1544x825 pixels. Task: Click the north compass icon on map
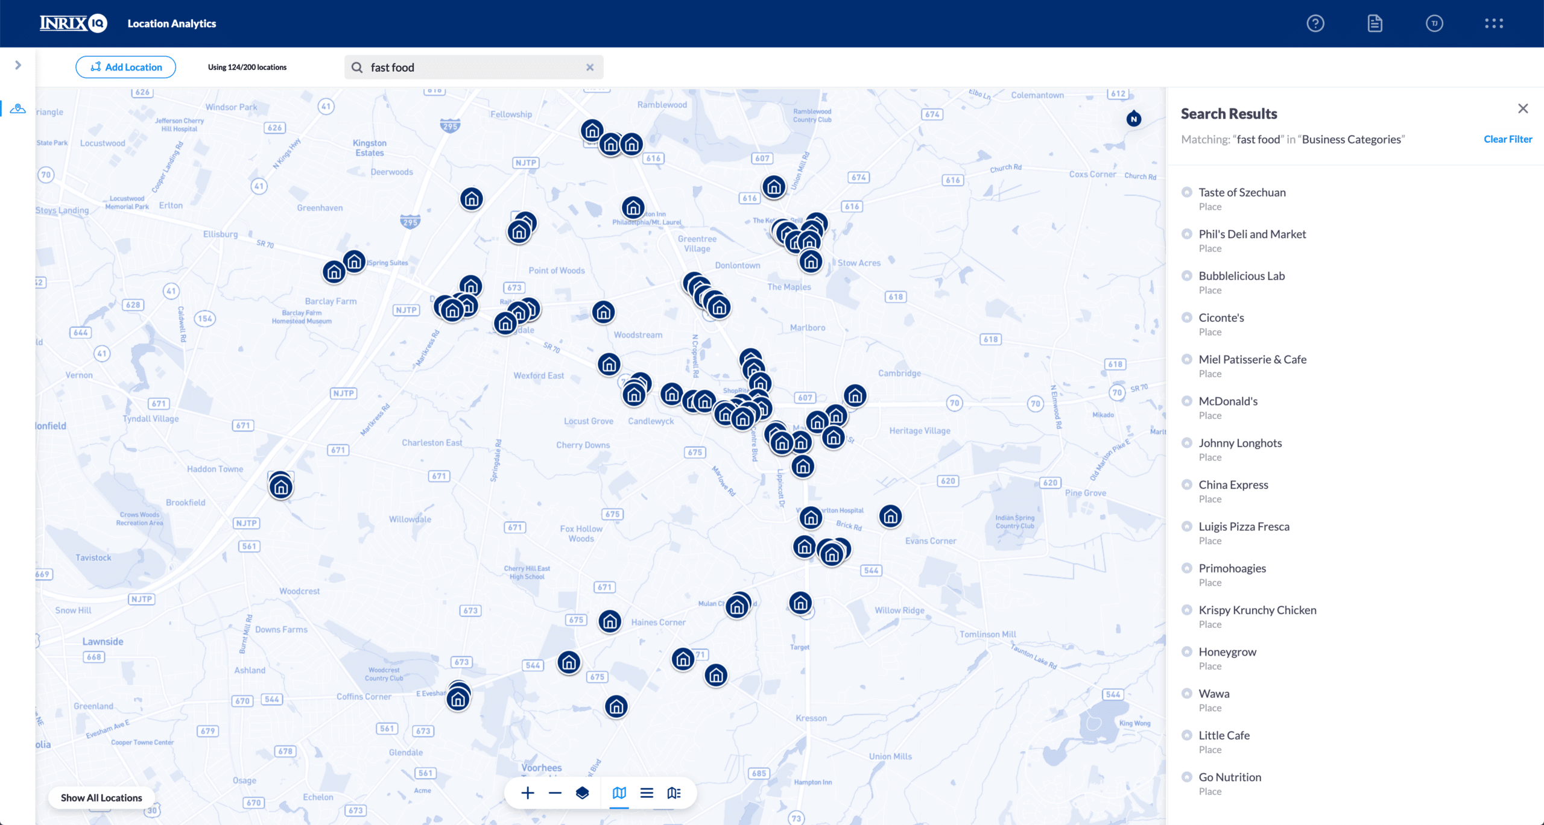coord(1134,119)
